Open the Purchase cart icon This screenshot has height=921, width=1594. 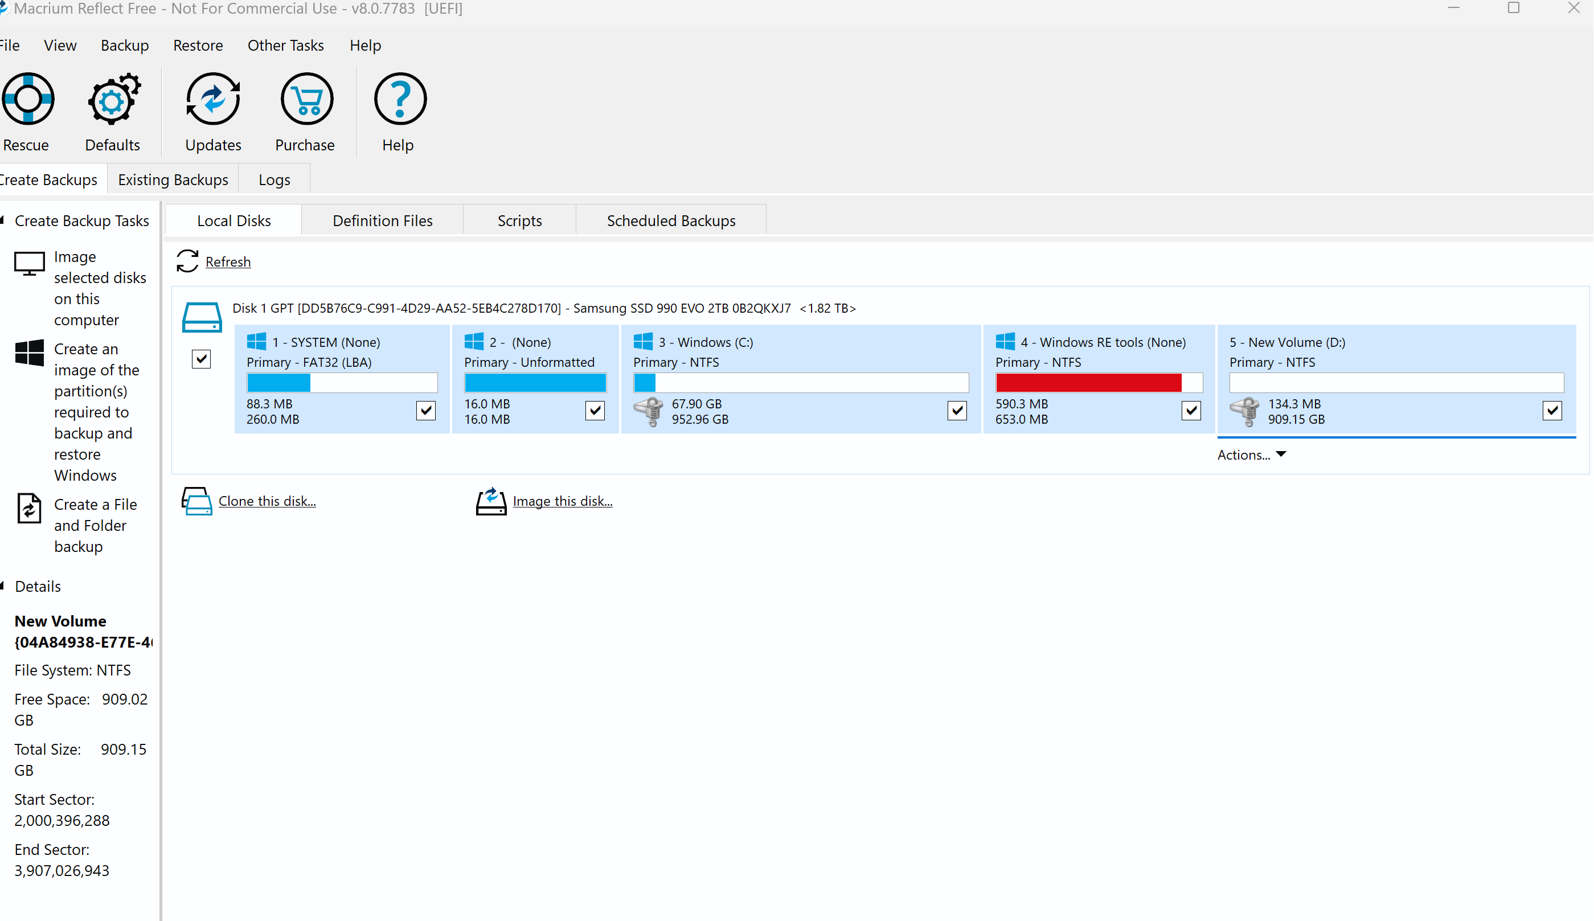click(306, 99)
